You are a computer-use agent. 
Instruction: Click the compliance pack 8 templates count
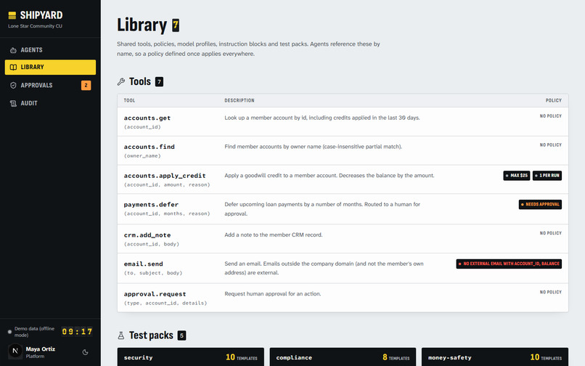396,357
